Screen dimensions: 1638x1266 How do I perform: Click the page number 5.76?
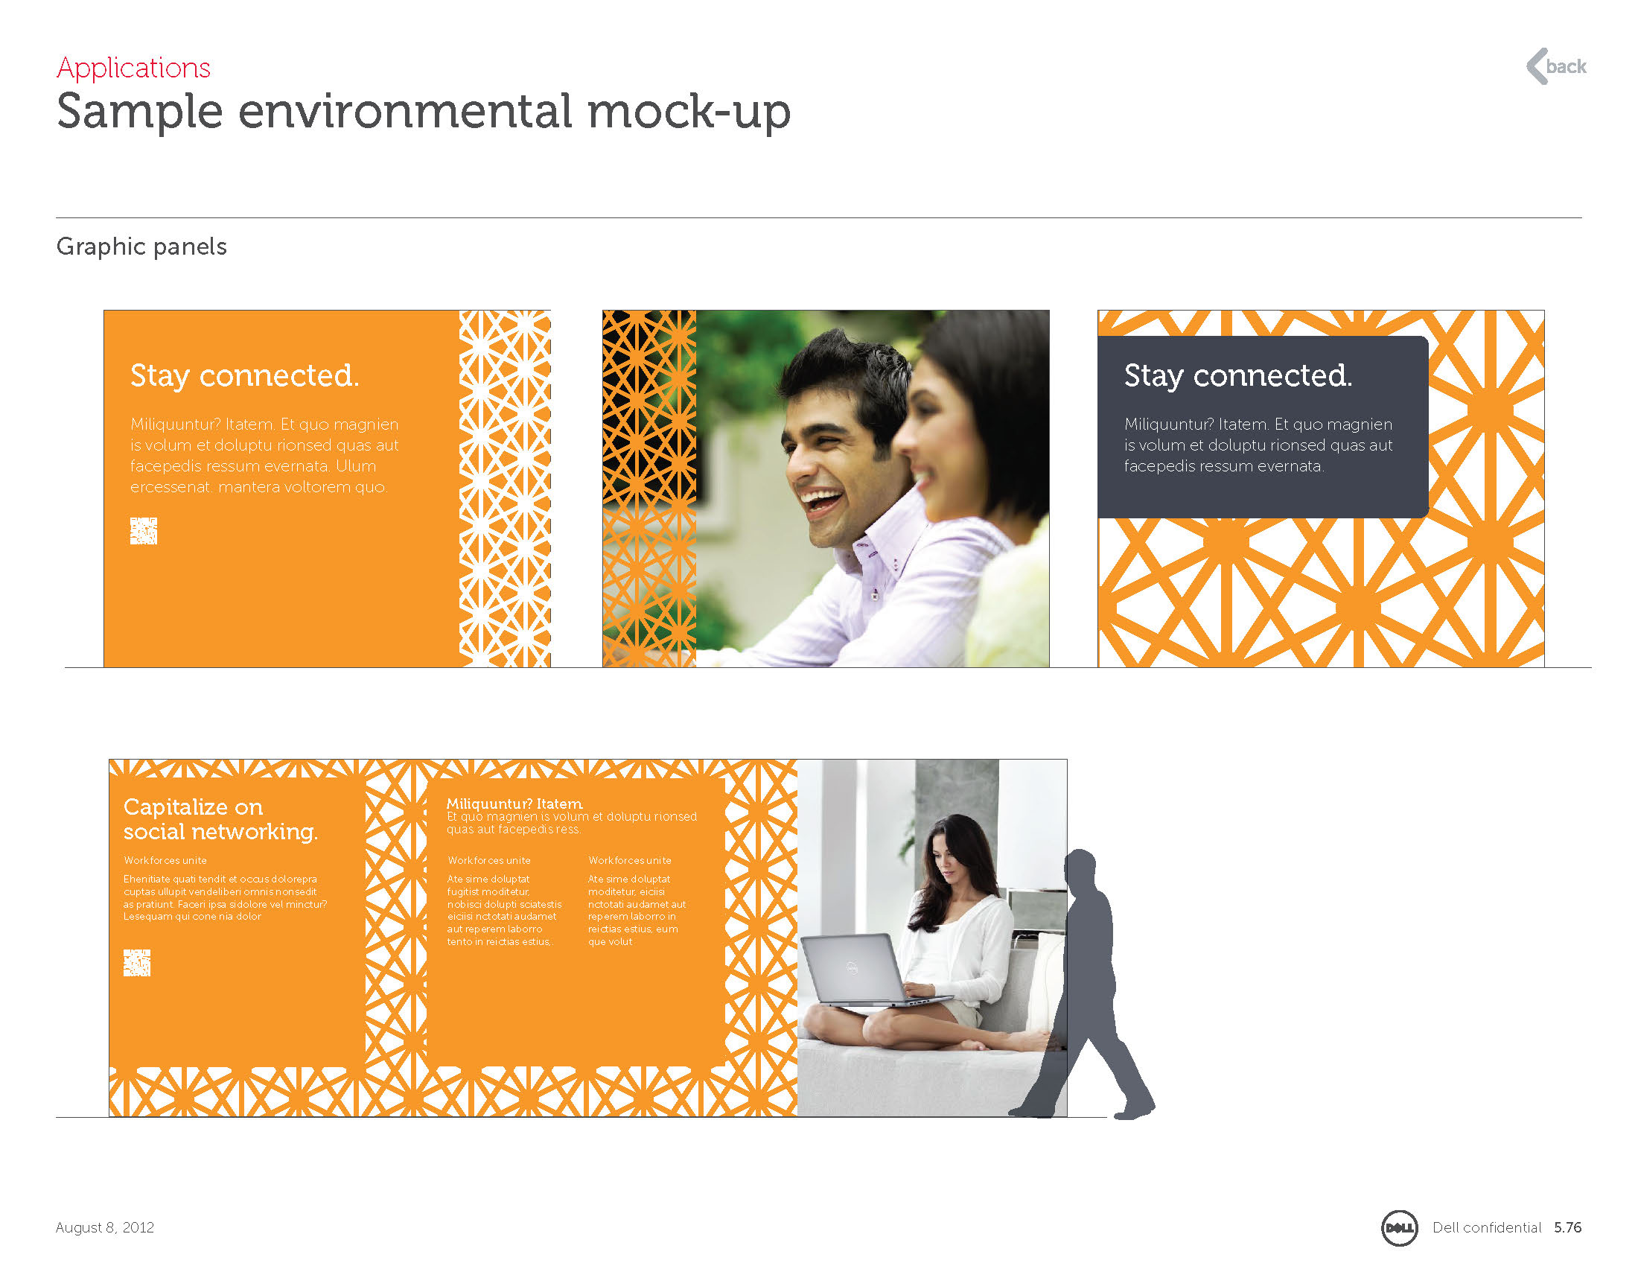click(x=1567, y=1228)
